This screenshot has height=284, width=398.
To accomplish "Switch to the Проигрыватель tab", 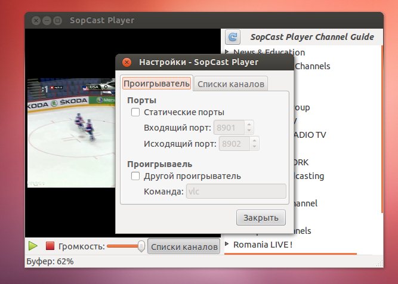I will coord(156,84).
